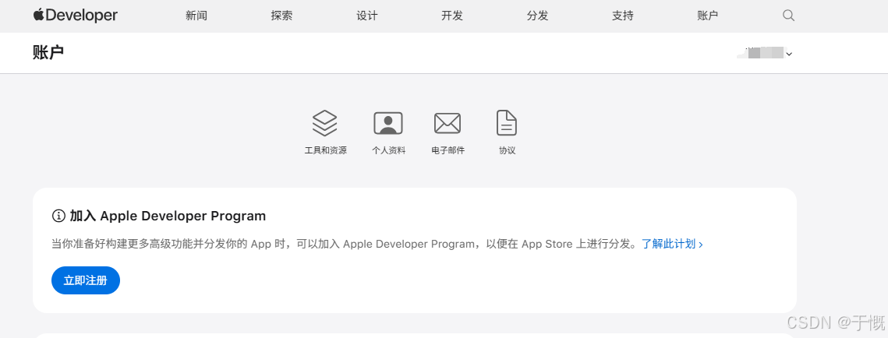The height and width of the screenshot is (338, 888).
Task: Open the 探索 menu item
Action: [x=281, y=16]
